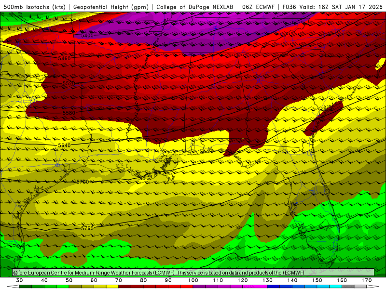Click the 5400 height contour label
Screen dimensions: 386x289
87,35
